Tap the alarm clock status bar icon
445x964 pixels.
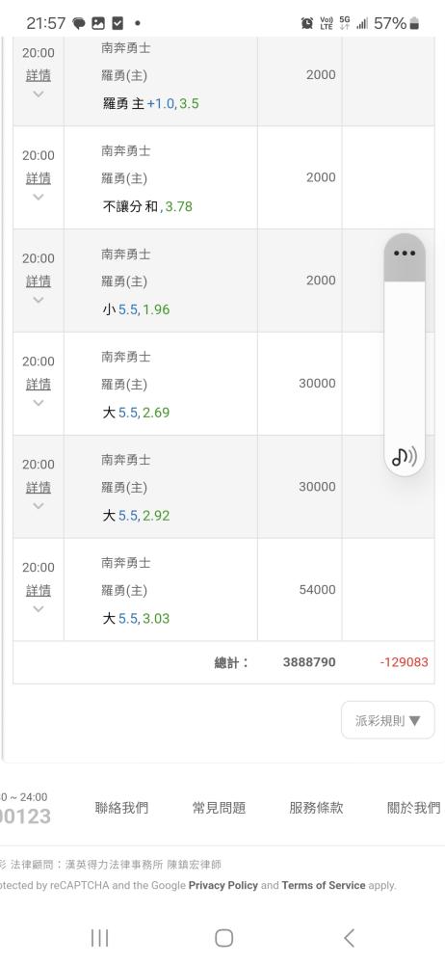306,23
